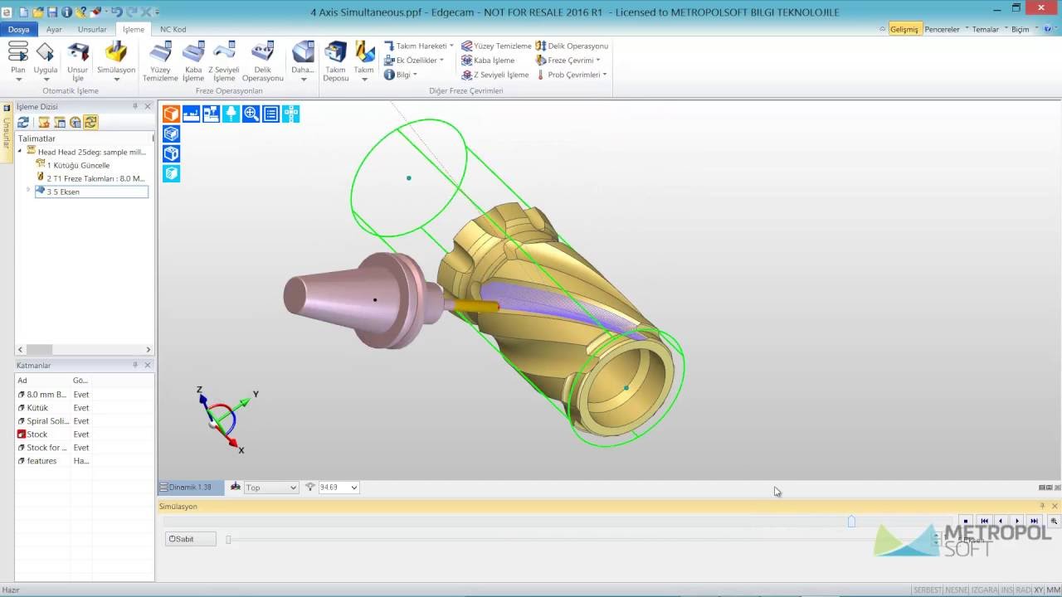This screenshot has width=1062, height=597.
Task: Open the NC Kod tab
Action: point(173,29)
